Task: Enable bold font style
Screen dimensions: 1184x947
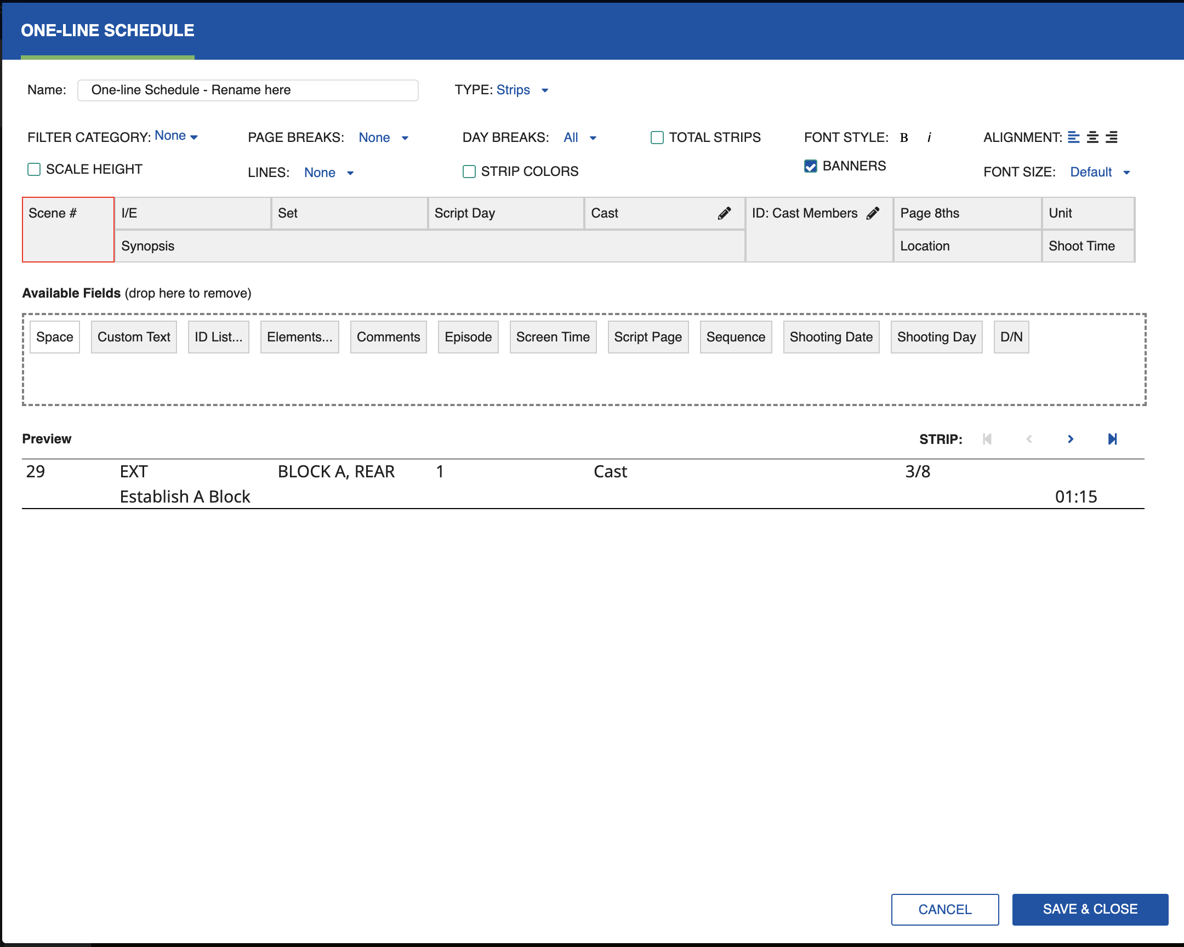Action: pos(903,137)
